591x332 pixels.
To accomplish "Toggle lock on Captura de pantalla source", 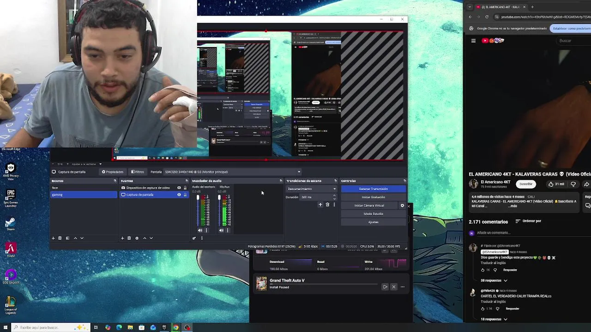I will [x=185, y=195].
